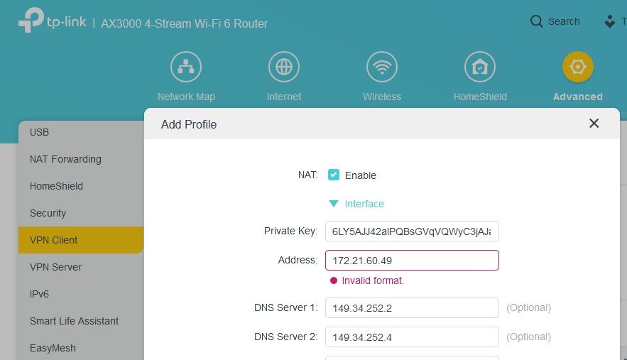Select the Advanced gear icon
This screenshot has width=627, height=360.
pyautogui.click(x=578, y=67)
